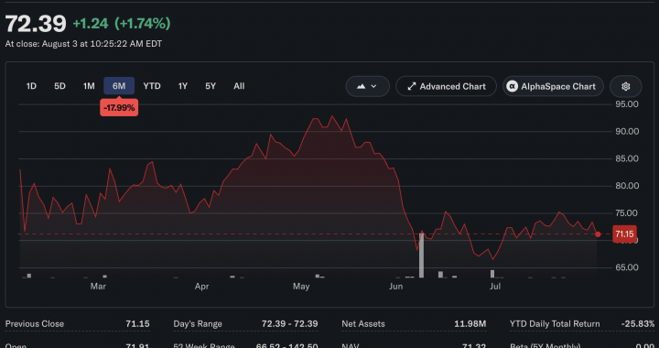Open chart settings gear icon
The height and width of the screenshot is (348, 659).
(626, 87)
